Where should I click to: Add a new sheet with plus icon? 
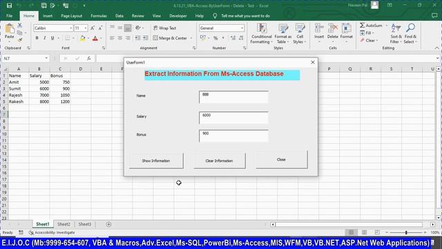[x=108, y=224]
